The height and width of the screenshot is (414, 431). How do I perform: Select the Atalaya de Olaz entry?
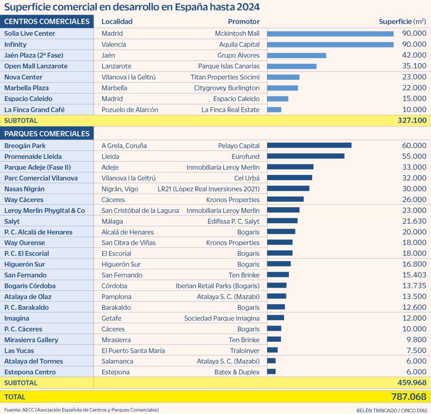click(x=28, y=297)
